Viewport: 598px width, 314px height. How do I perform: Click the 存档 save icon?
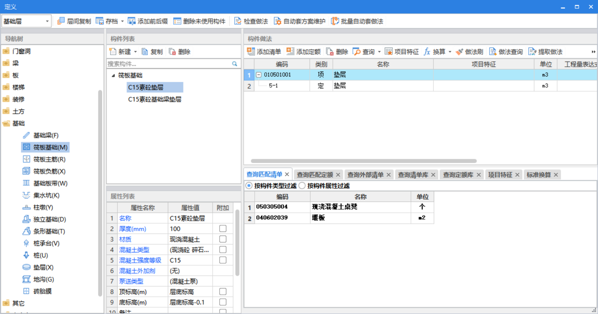(x=100, y=21)
